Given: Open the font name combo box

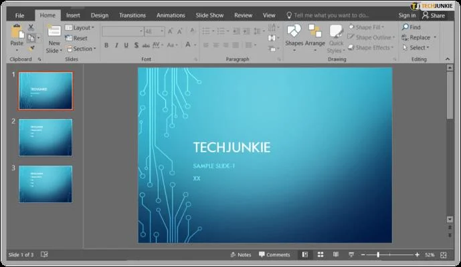Looking at the screenshot, I should pos(122,31).
